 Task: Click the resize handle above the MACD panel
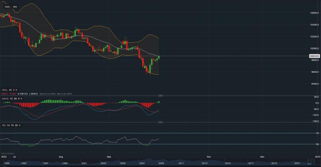[161, 96]
